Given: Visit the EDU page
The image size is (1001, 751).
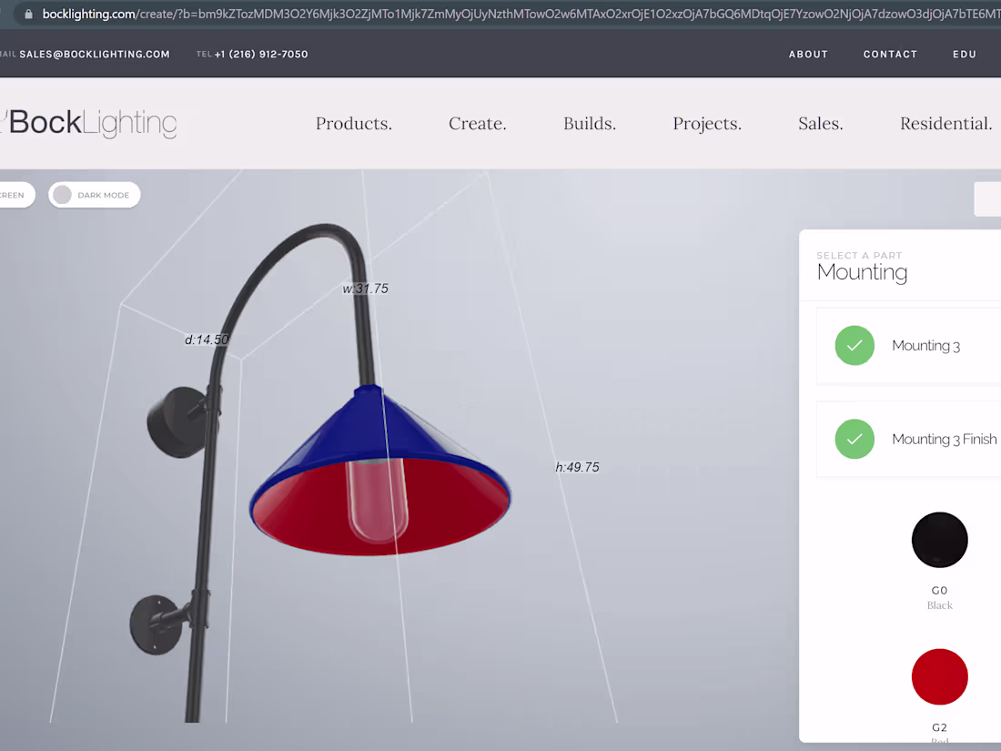Looking at the screenshot, I should click(964, 54).
